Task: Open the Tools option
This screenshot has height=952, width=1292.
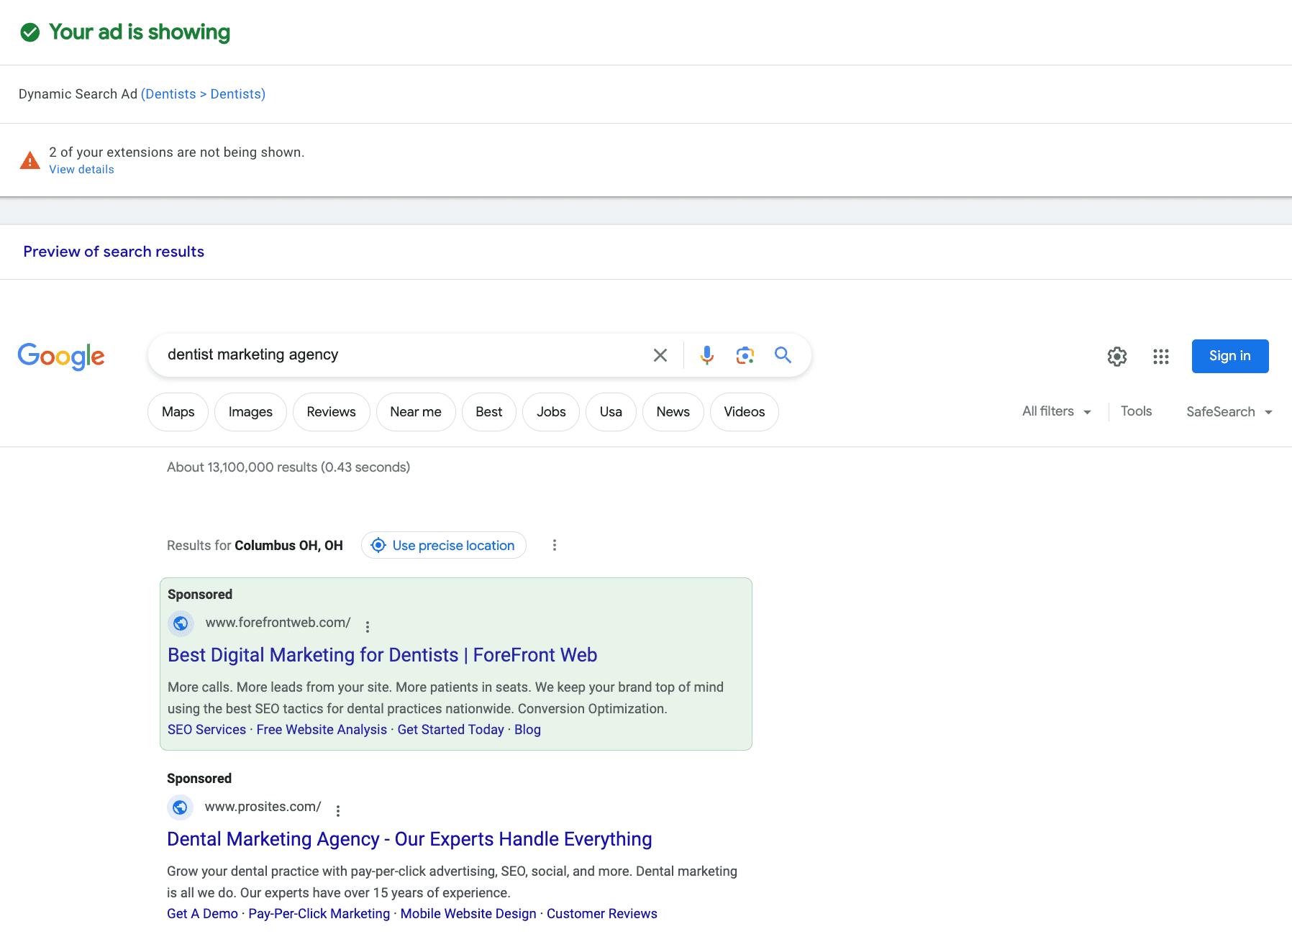Action: click(x=1137, y=411)
